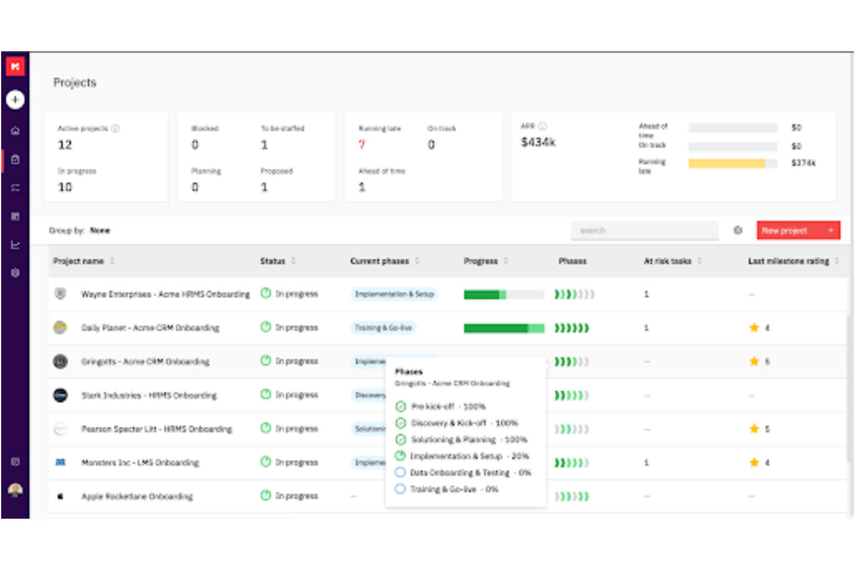Click the red Rocketlane logo in the sidebar
The width and height of the screenshot is (855, 570).
pyautogui.click(x=16, y=66)
